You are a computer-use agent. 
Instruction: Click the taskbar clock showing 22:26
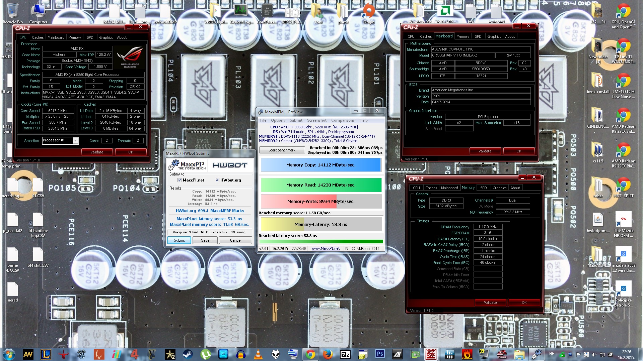pos(626,355)
